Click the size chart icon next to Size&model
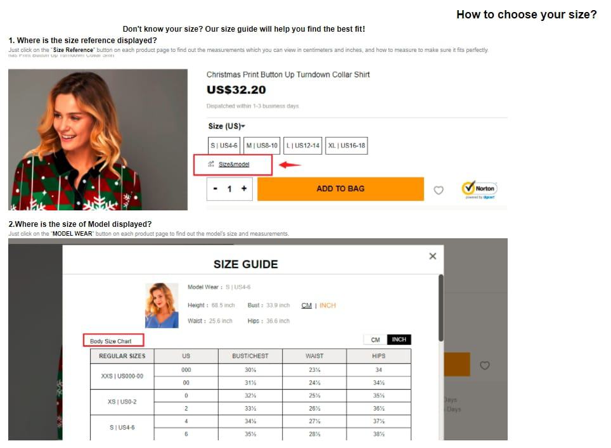 [x=211, y=164]
